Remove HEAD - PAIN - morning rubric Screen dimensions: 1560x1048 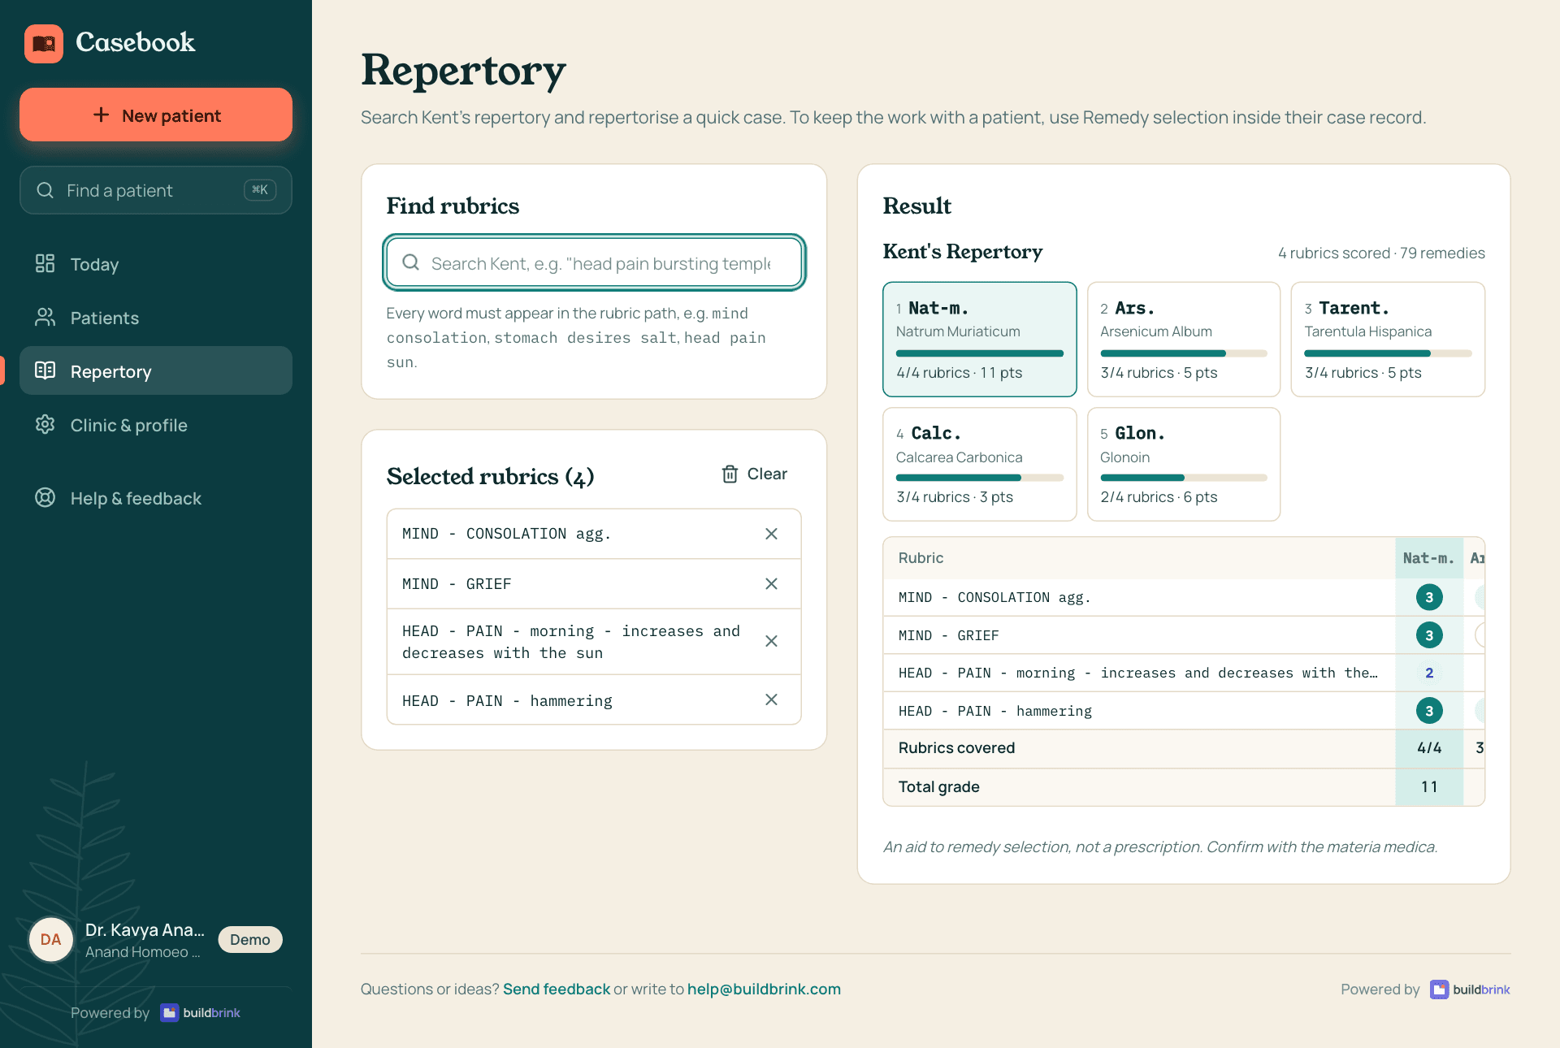pyautogui.click(x=771, y=641)
